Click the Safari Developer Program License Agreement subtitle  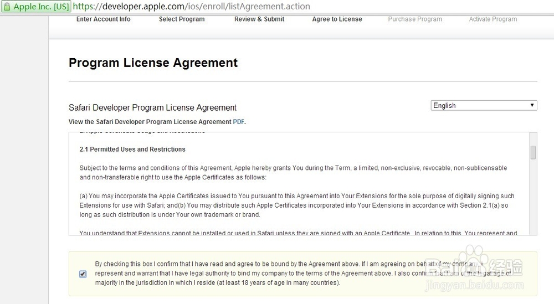(152, 107)
